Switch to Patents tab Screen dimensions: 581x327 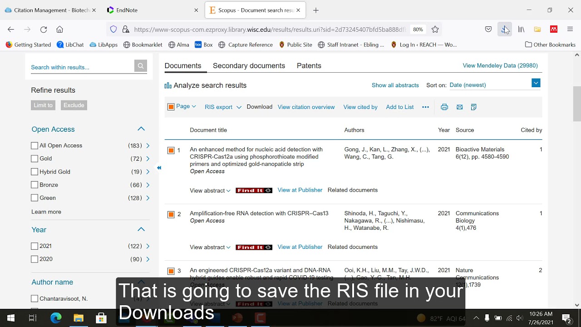(x=309, y=66)
